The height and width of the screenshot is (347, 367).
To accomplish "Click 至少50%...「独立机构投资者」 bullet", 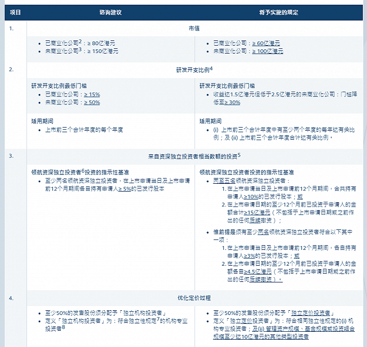I will click(x=105, y=313).
